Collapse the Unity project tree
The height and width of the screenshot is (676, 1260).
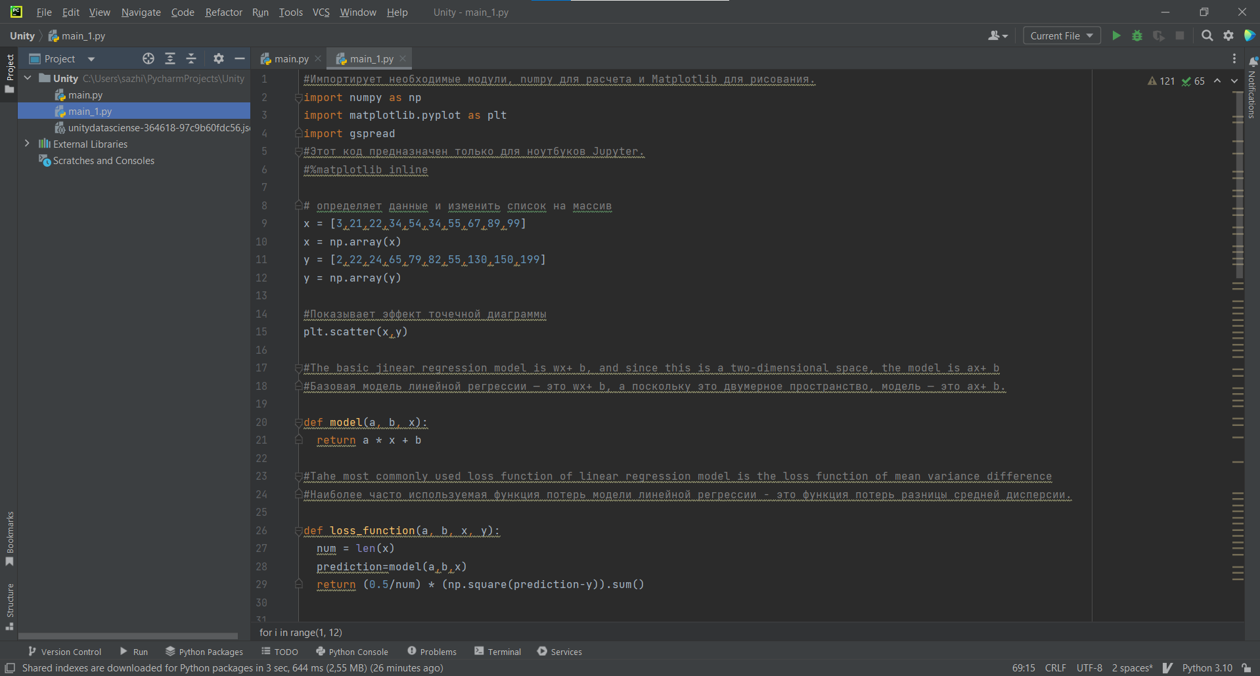tap(28, 78)
